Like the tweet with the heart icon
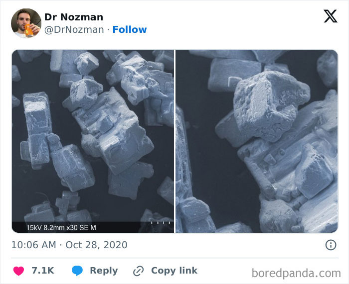 (x=18, y=271)
